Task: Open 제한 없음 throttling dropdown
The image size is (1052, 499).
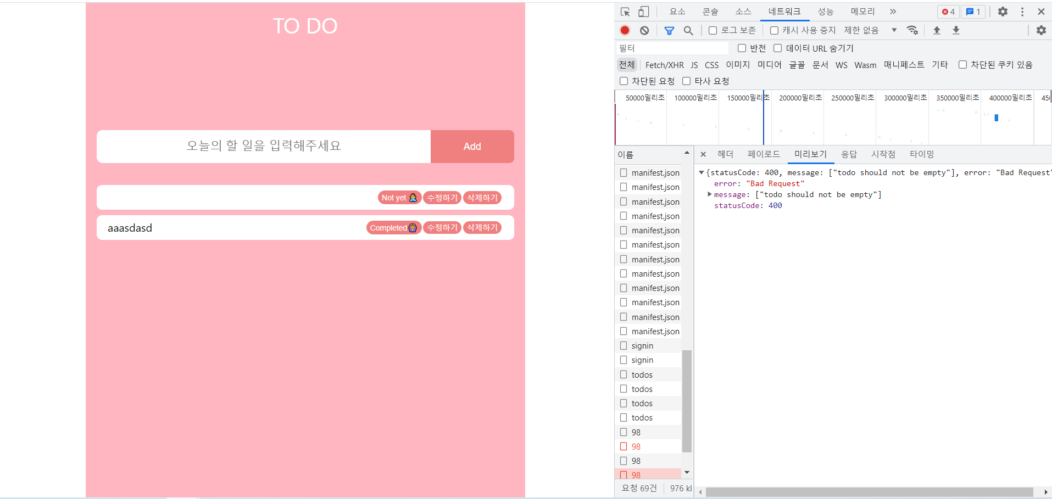Action: point(870,30)
